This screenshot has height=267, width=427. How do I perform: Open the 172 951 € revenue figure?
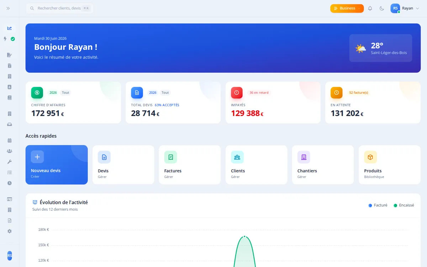48,113
